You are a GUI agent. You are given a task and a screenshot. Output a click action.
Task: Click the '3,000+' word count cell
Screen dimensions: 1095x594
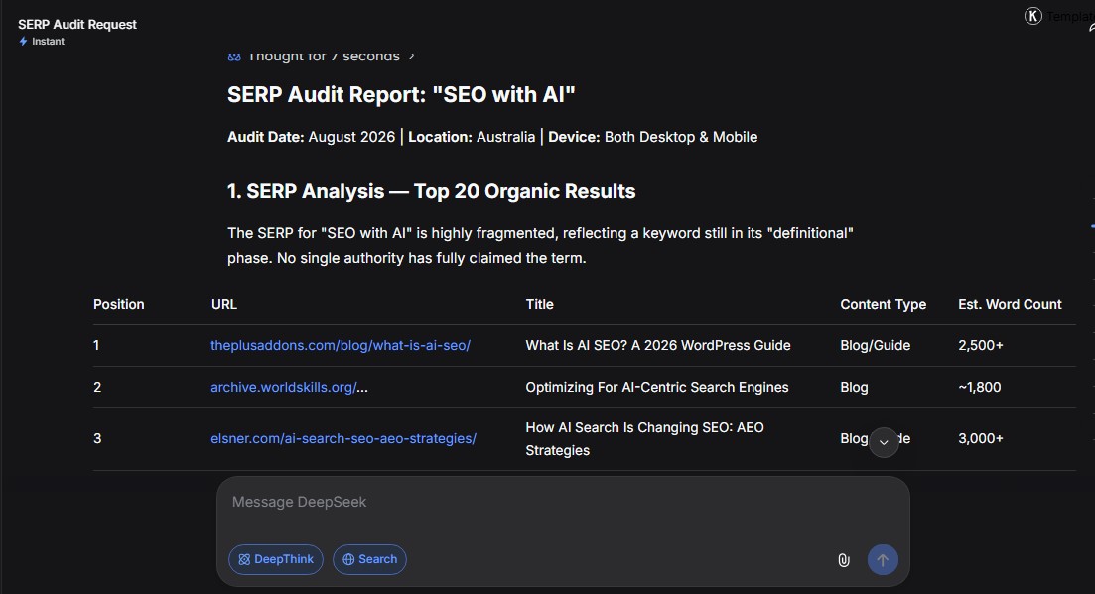tap(981, 438)
